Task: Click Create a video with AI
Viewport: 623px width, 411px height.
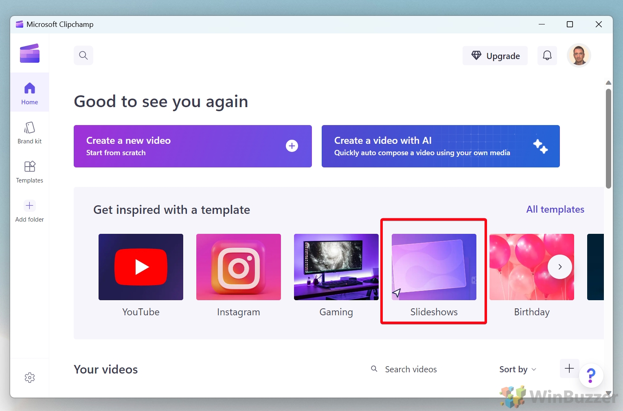Action: 441,146
